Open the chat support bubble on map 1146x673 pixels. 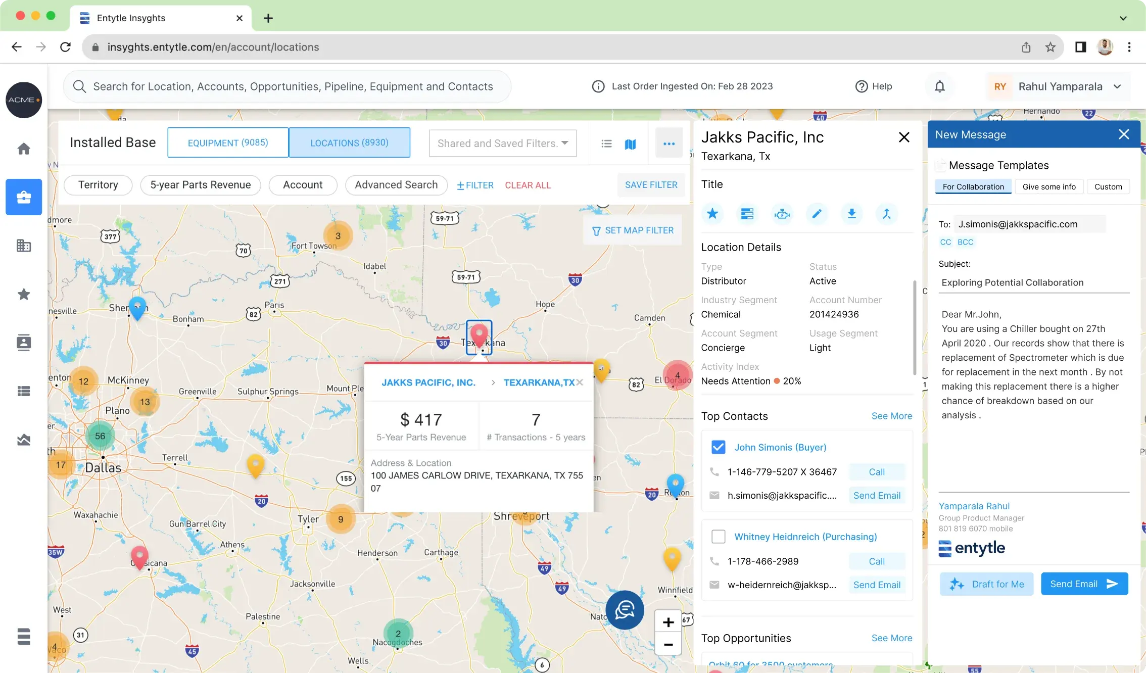click(625, 610)
